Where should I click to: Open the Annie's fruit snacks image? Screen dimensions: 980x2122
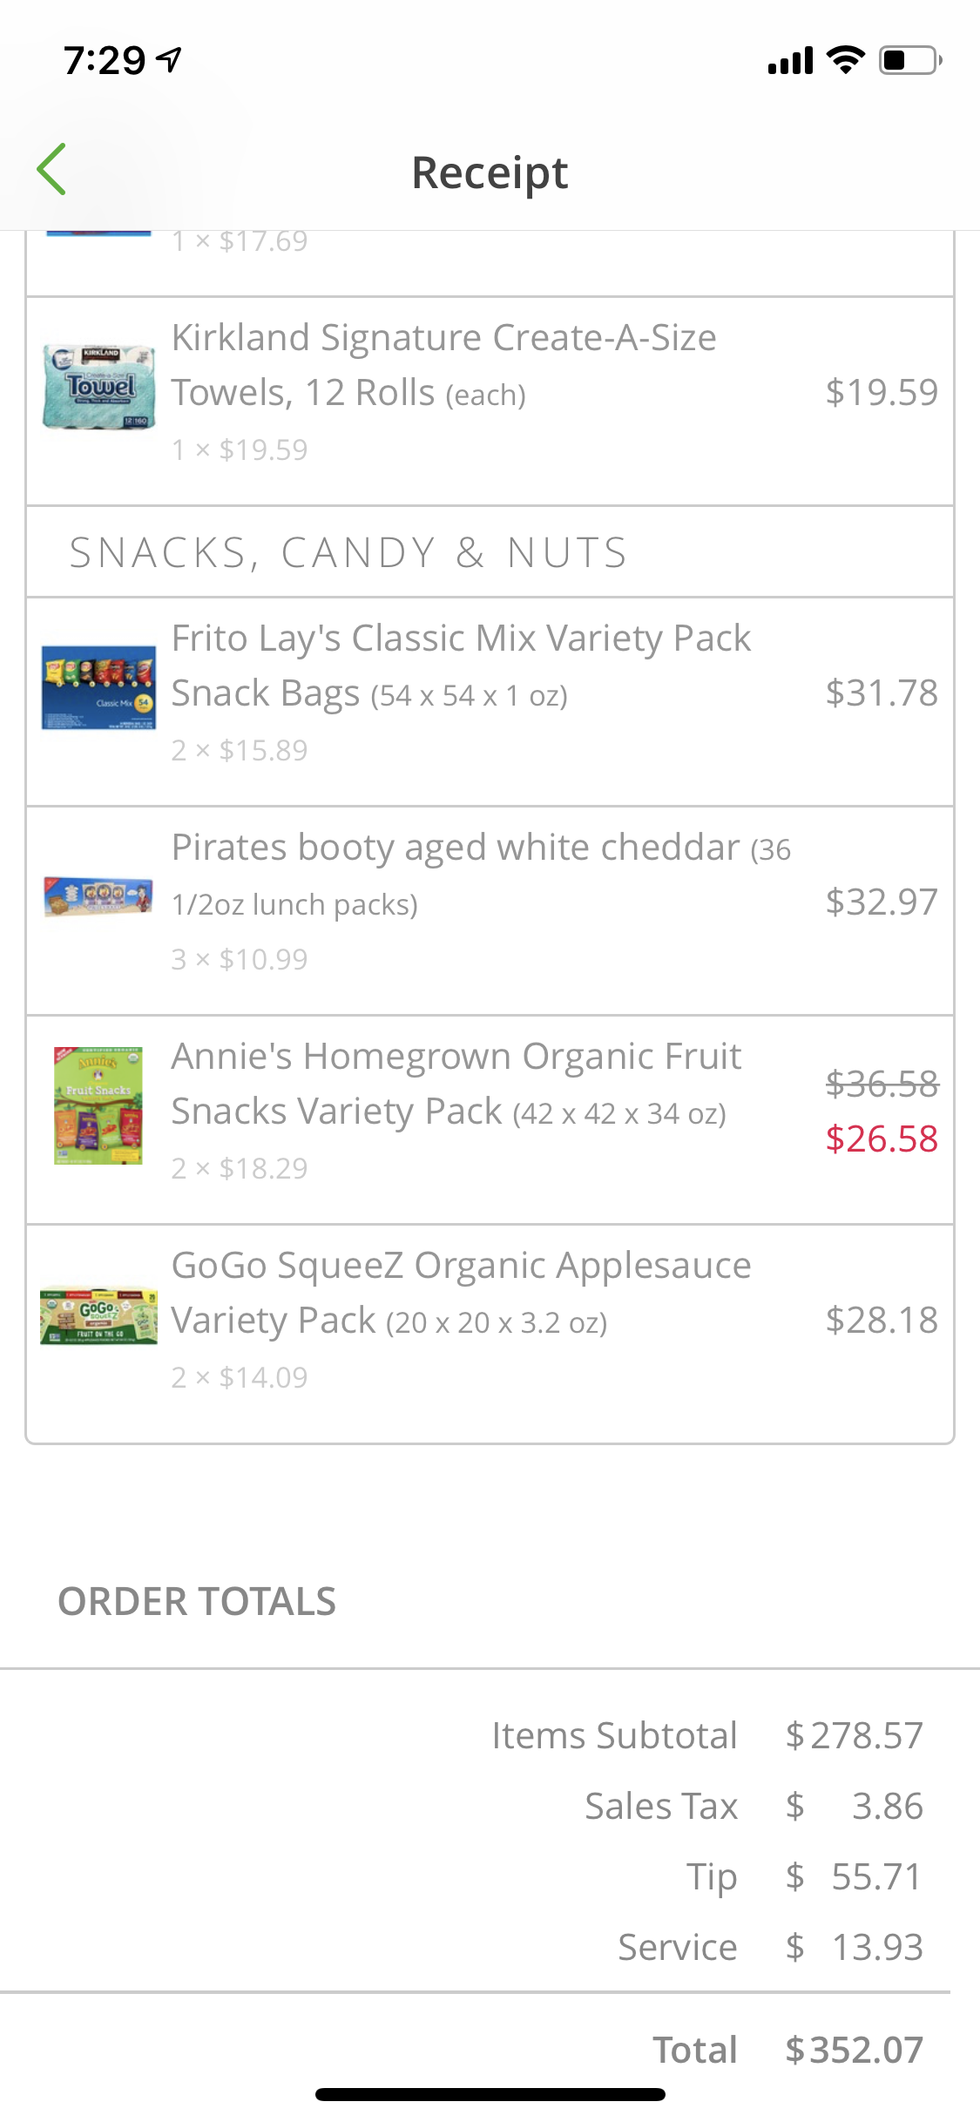click(98, 1106)
